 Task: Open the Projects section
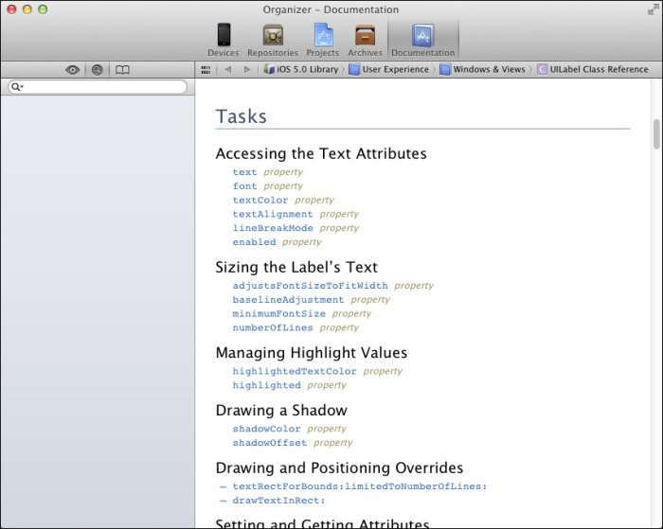point(323,40)
